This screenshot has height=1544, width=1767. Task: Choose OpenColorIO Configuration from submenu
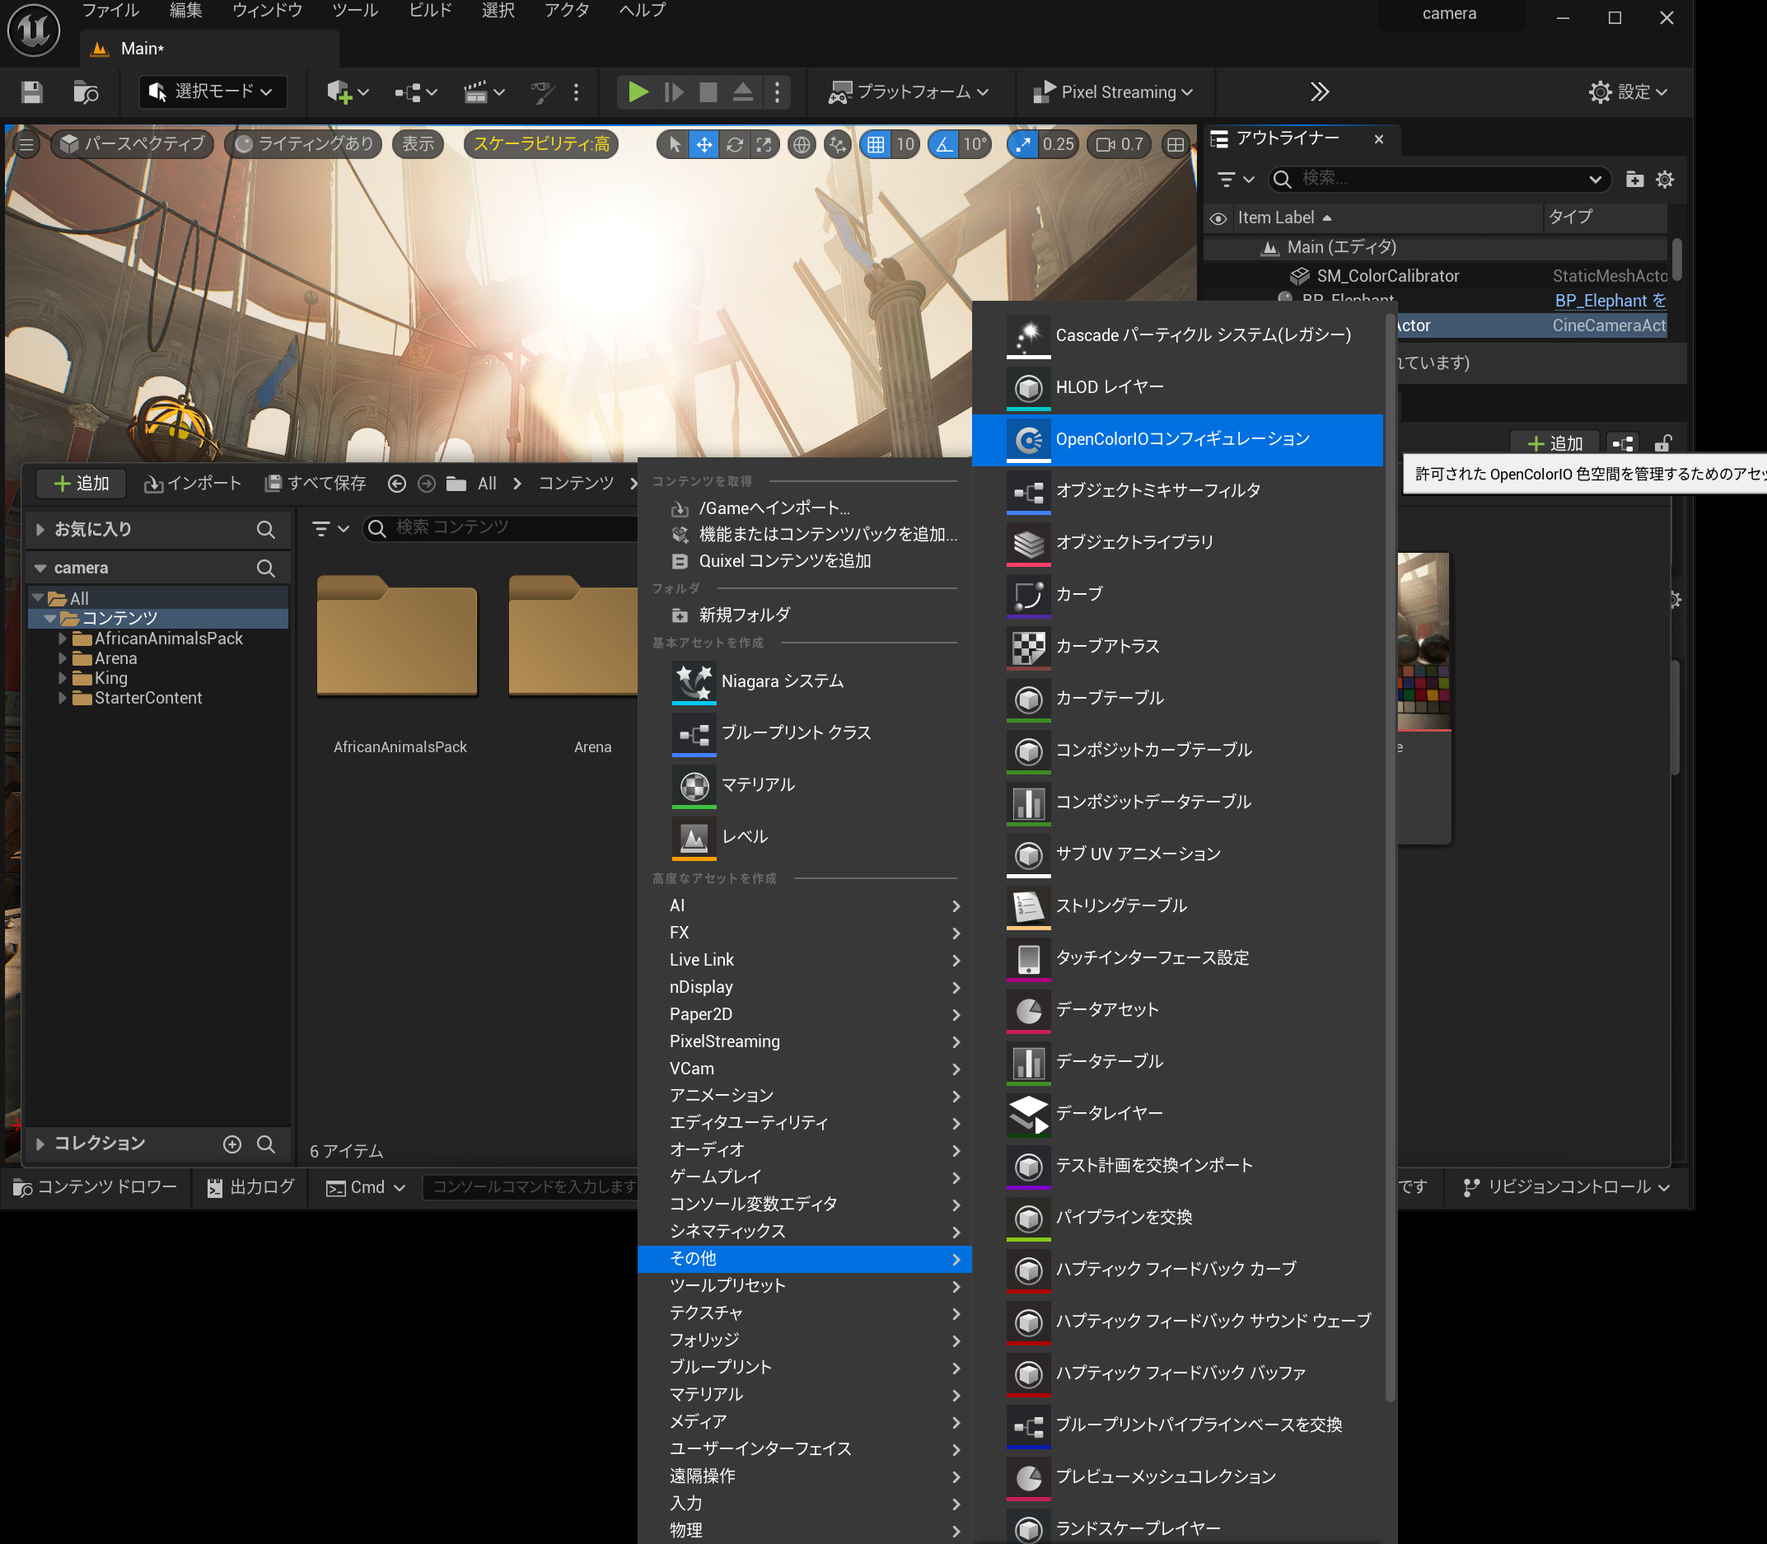(x=1181, y=439)
